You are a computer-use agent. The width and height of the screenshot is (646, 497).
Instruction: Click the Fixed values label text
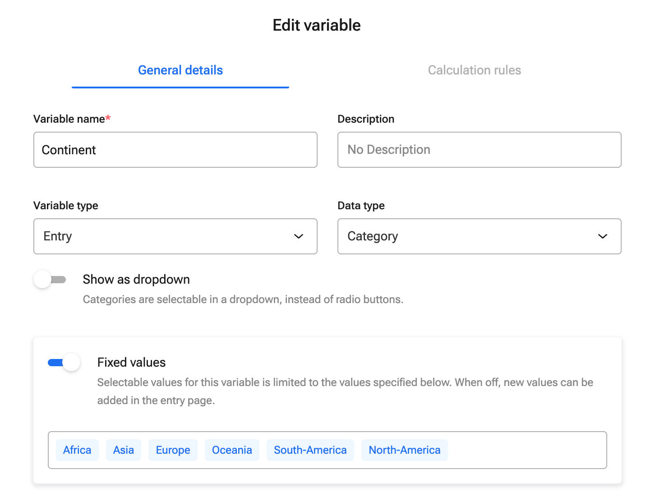click(x=131, y=363)
